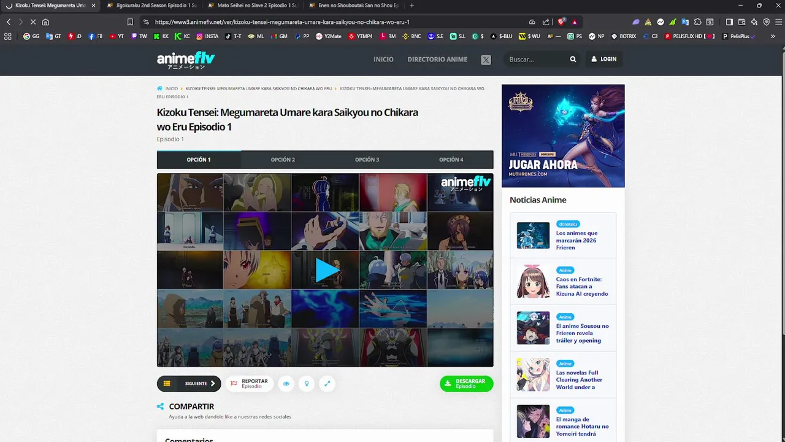Viewport: 785px width, 442px height.
Task: Click the INICIO breadcrumb link
Action: pos(171,88)
